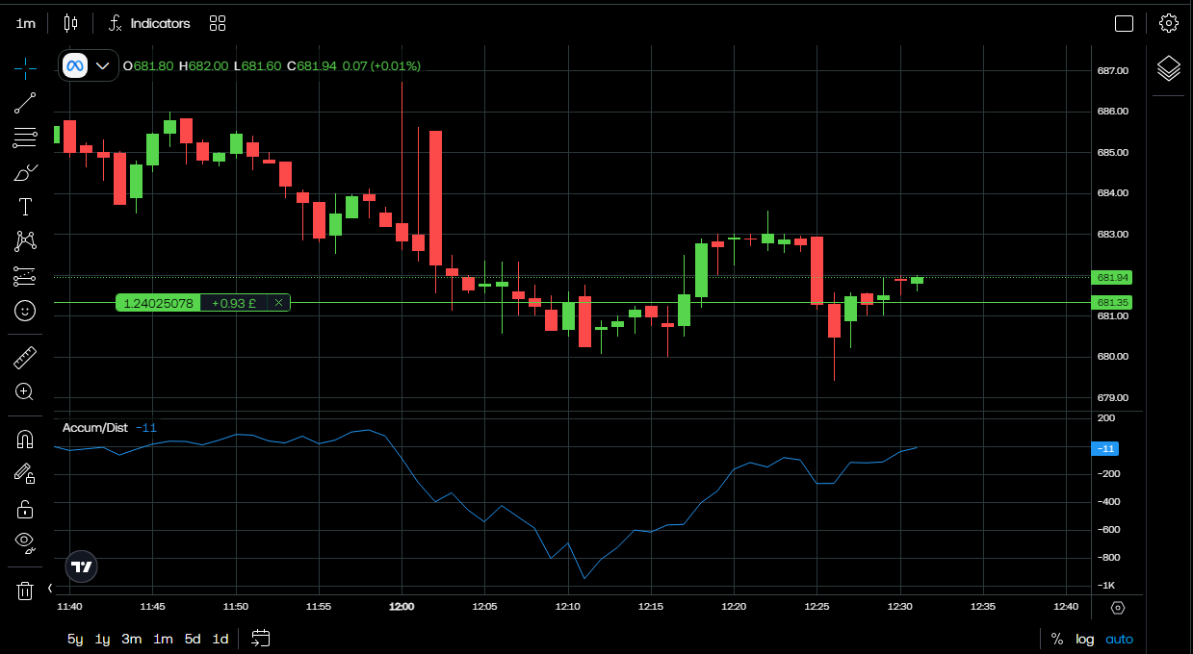Click the 681.35 position price label
This screenshot has height=654, width=1193.
(x=1112, y=302)
